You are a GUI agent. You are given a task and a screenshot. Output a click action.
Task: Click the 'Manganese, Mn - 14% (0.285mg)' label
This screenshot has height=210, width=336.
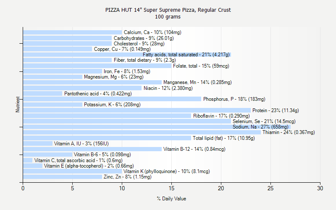(197, 82)
